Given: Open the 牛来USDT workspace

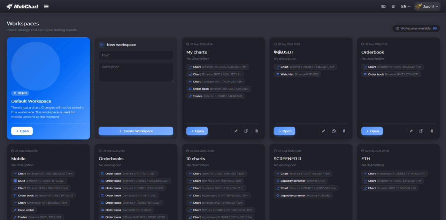Looking at the screenshot, I should [284, 131].
